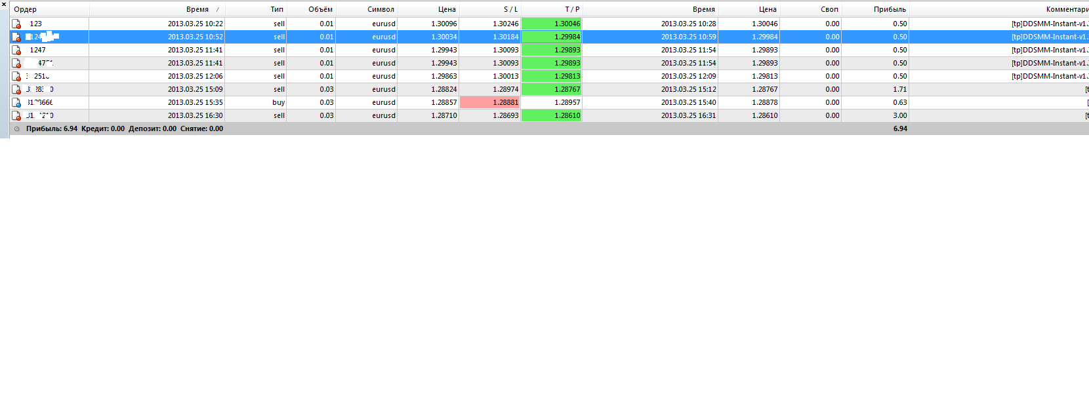The width and height of the screenshot is (1089, 413).
Task: Click close time 2013.03.25 12:09
Action: [689, 76]
